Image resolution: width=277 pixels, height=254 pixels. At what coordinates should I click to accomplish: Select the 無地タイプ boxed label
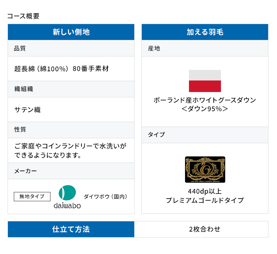coord(32,196)
